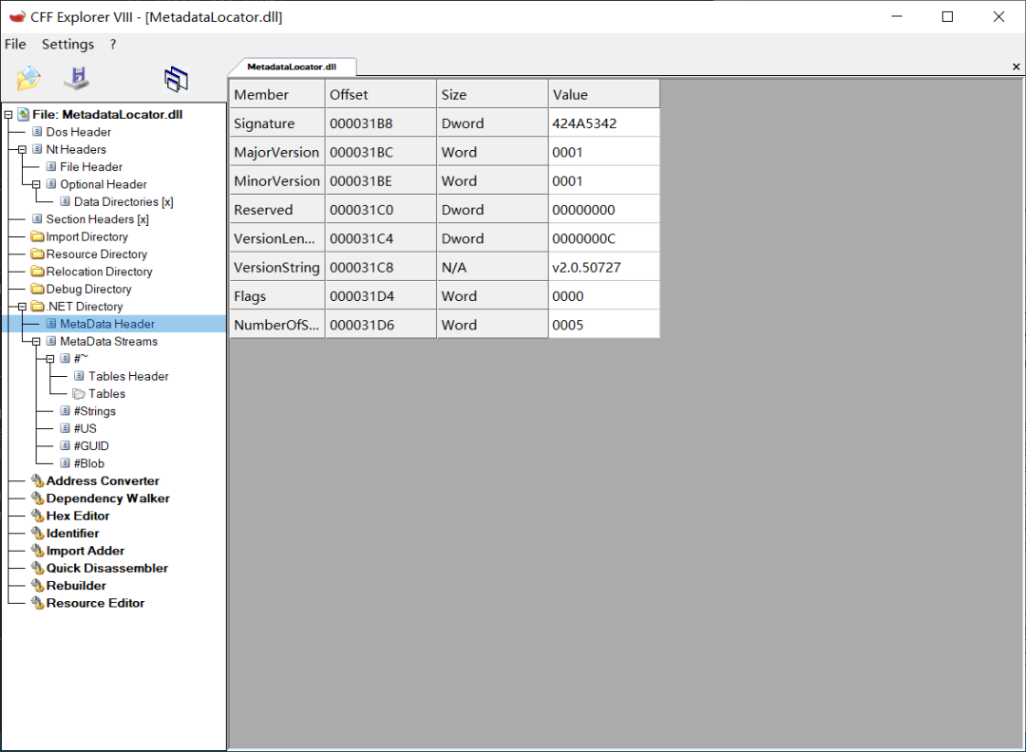
Task: Open the File menu
Action: 15,44
